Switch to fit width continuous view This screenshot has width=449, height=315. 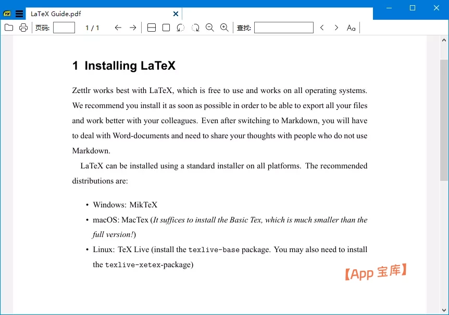tap(152, 28)
